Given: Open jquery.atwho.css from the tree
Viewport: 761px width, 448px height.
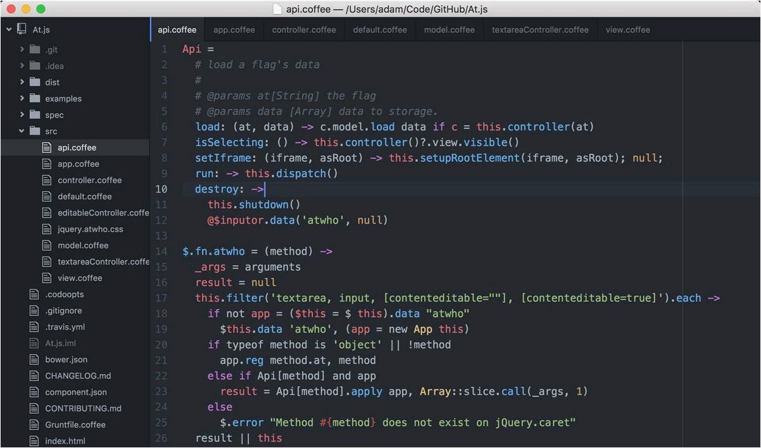Looking at the screenshot, I should 90,229.
